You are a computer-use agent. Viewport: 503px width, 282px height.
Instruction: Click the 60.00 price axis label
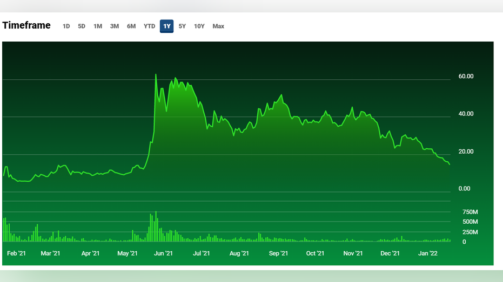click(x=466, y=76)
